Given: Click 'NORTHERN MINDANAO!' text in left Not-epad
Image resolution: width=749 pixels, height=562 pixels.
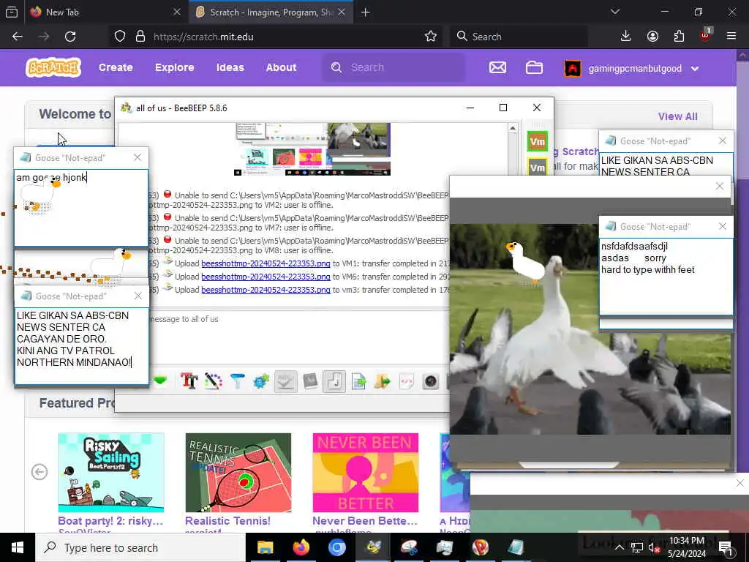Looking at the screenshot, I should 74,362.
